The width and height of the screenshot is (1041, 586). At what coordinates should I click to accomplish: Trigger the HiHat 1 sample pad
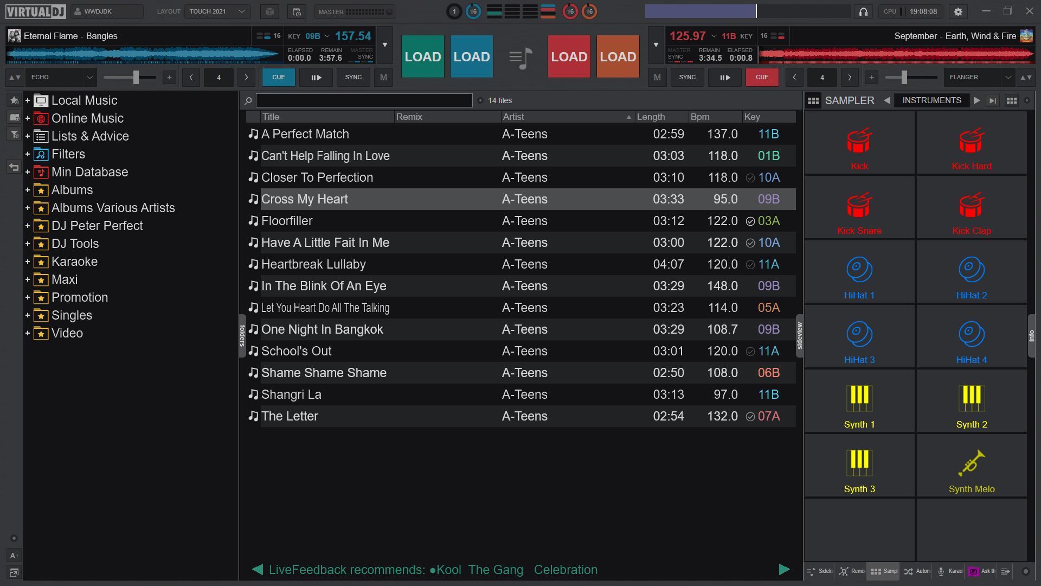859,272
